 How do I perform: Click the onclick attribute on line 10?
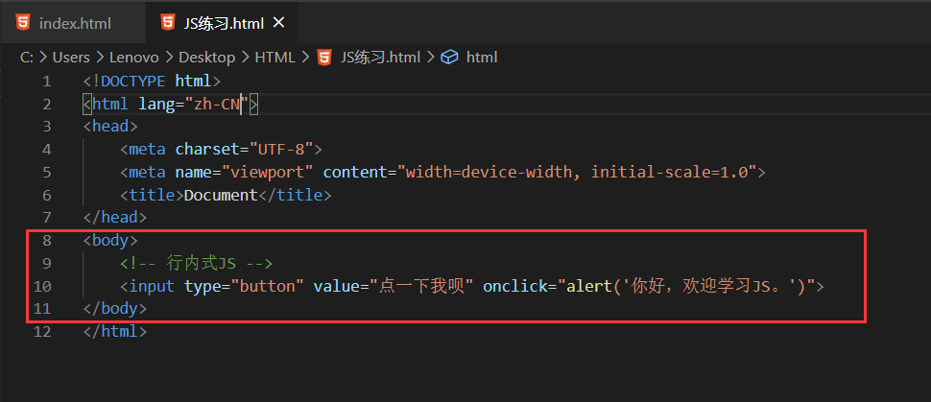point(515,287)
